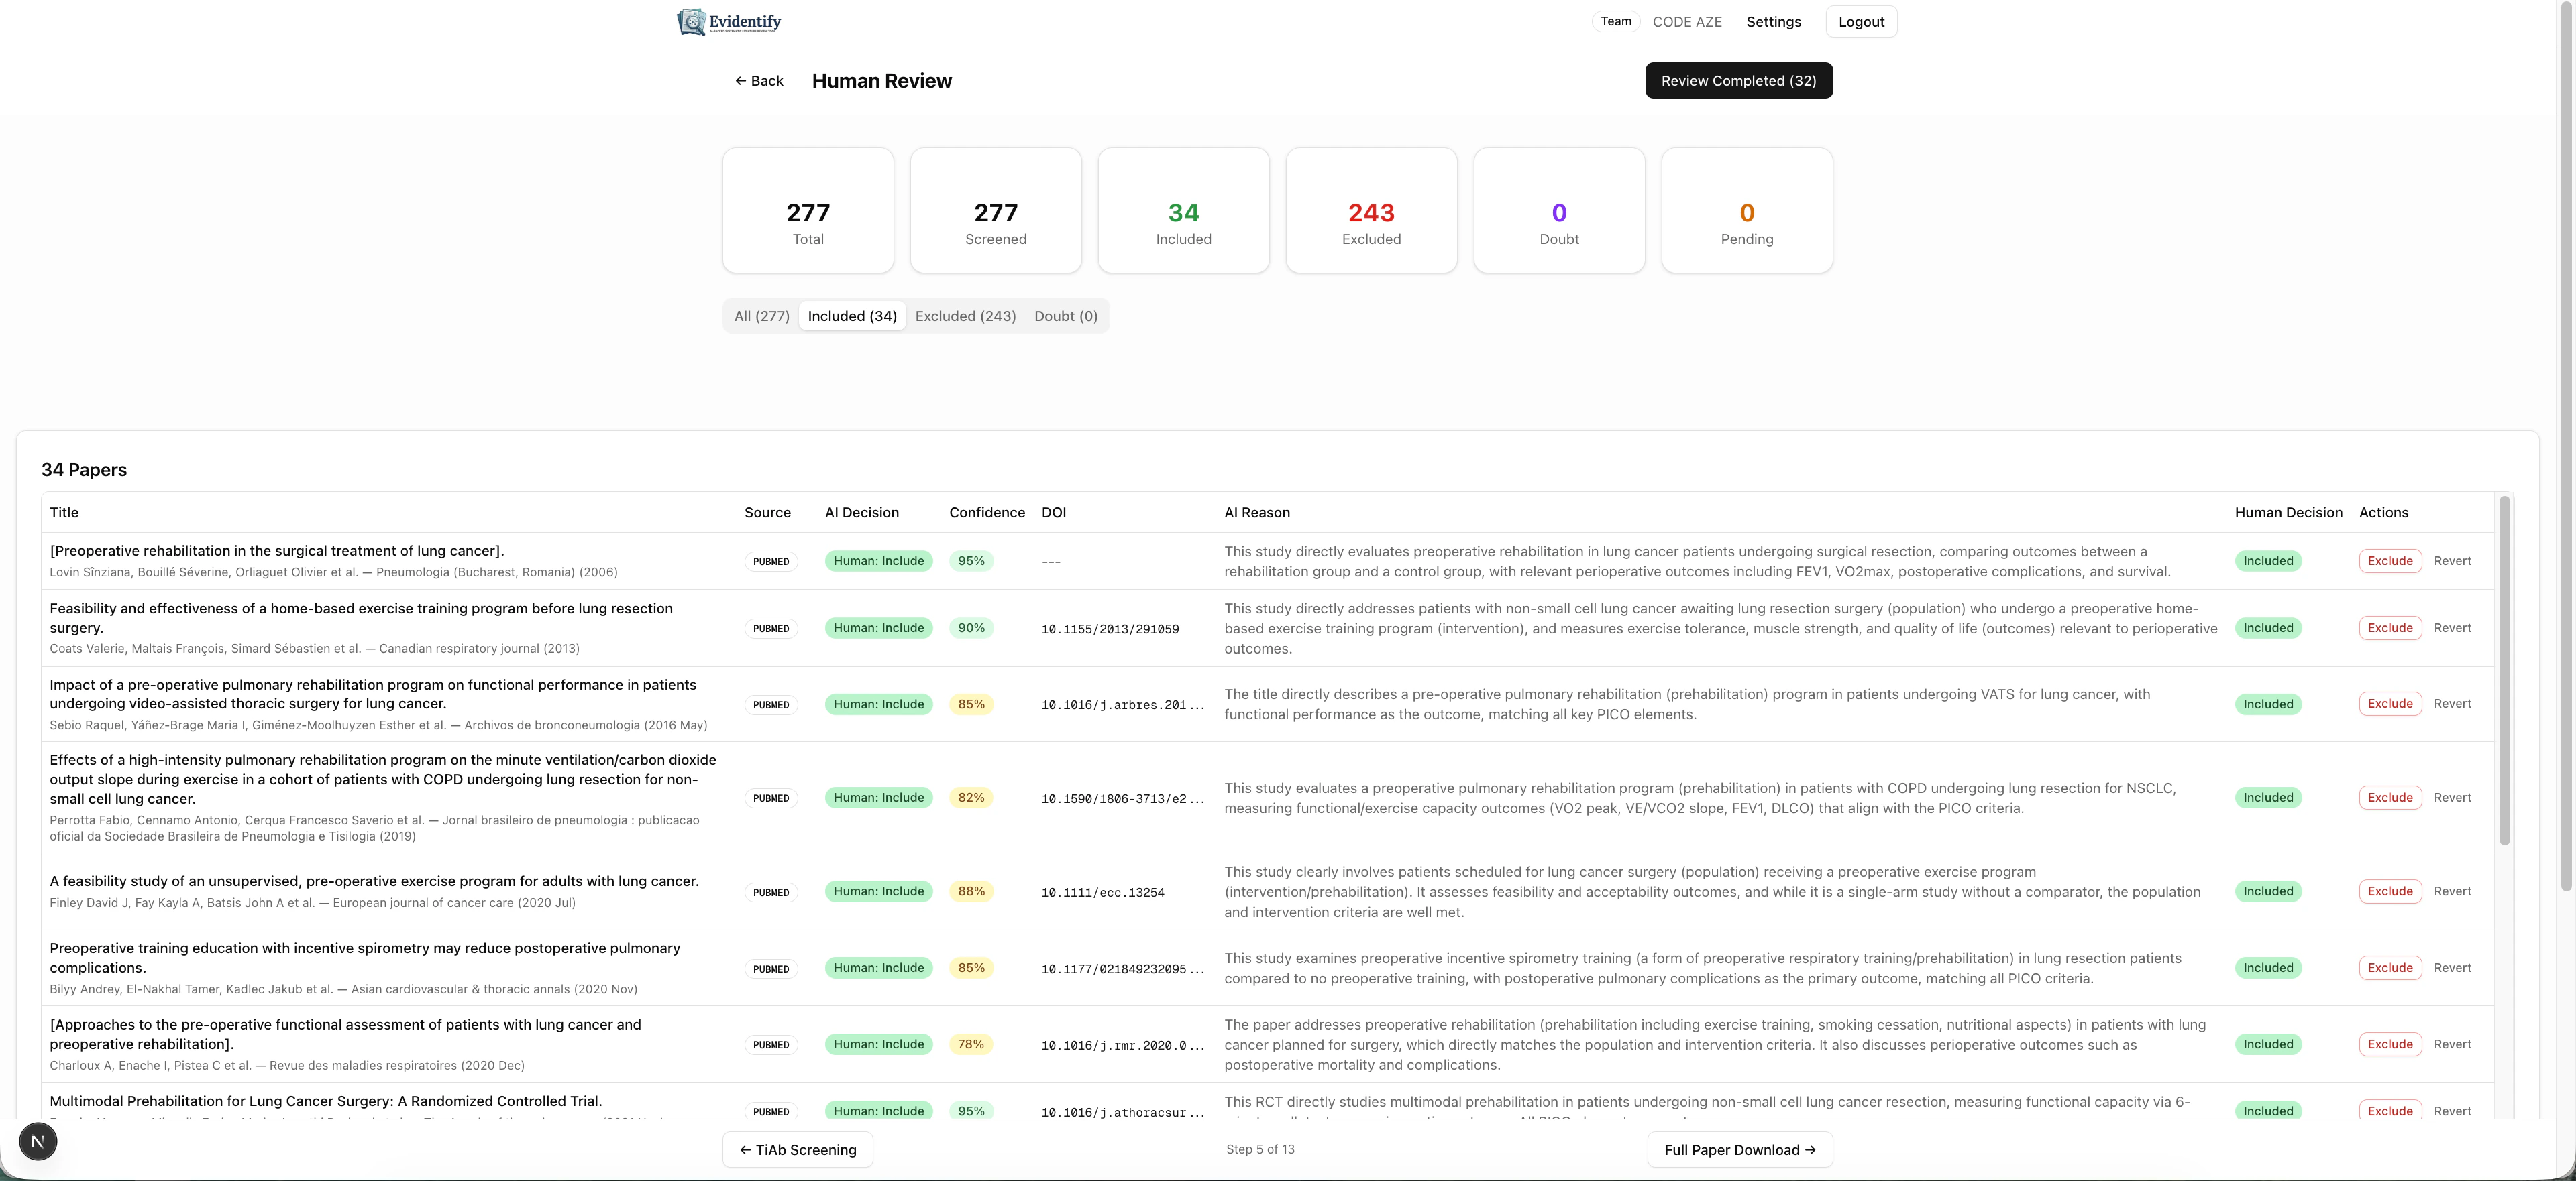Revert the Multimodal Prehabilitation RCT decision
The height and width of the screenshot is (1181, 2576).
(2452, 1110)
